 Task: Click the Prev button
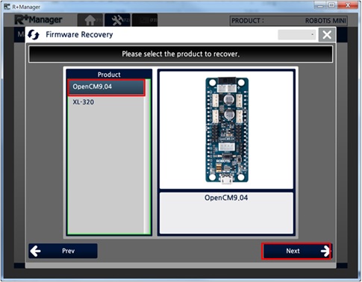[x=63, y=251]
